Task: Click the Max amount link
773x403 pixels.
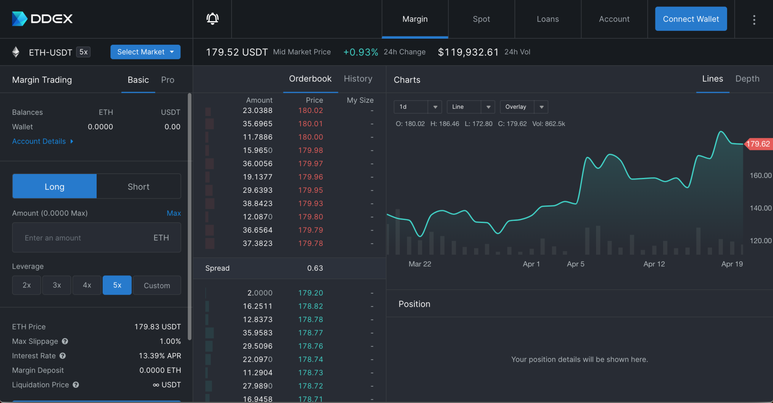Action: (x=173, y=213)
